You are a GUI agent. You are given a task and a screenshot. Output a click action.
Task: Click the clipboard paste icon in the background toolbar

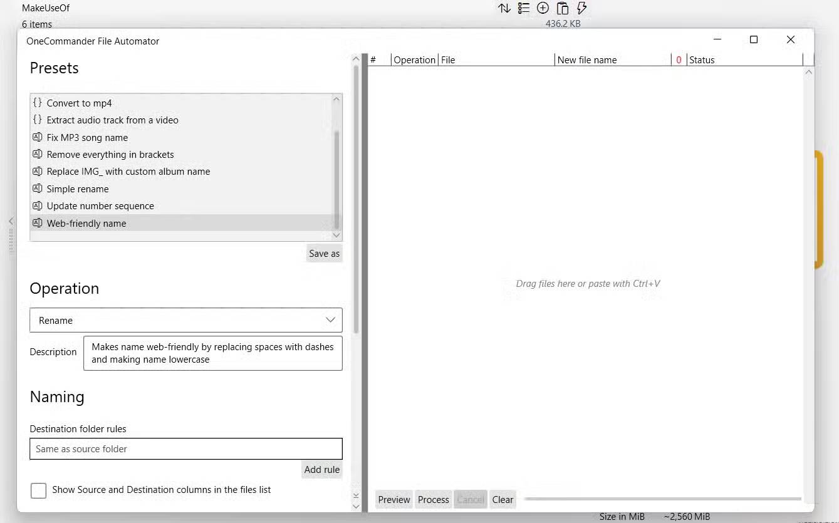coord(563,8)
